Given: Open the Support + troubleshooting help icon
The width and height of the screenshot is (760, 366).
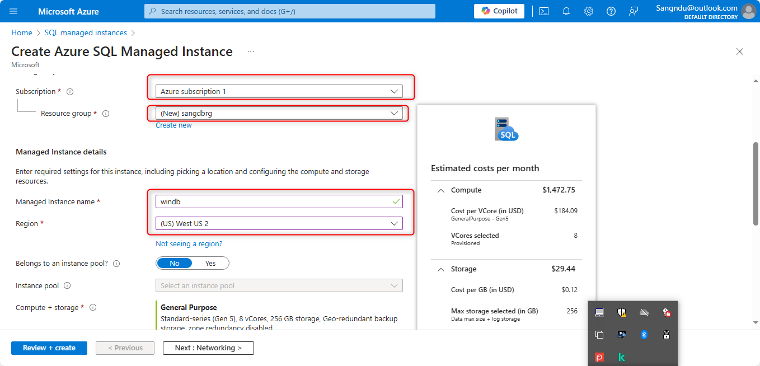Looking at the screenshot, I should click(611, 11).
